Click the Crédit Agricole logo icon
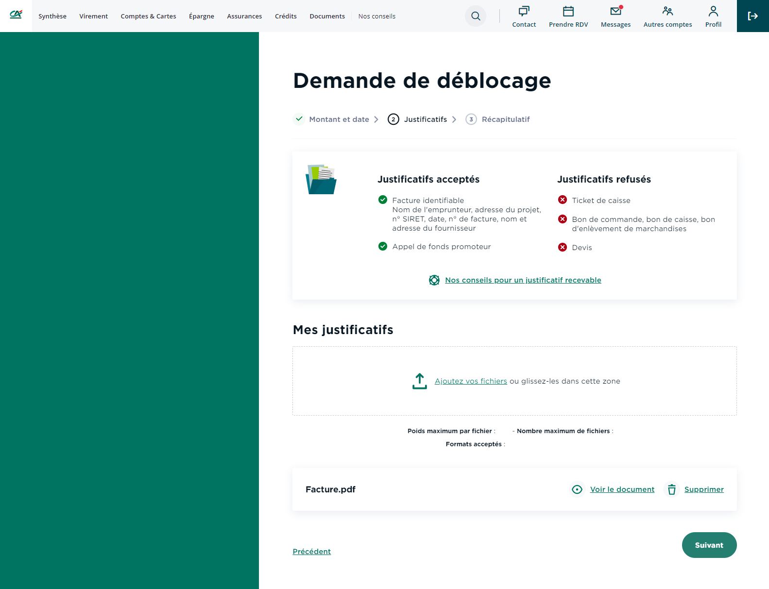Viewport: 769px width, 589px height. tap(16, 15)
